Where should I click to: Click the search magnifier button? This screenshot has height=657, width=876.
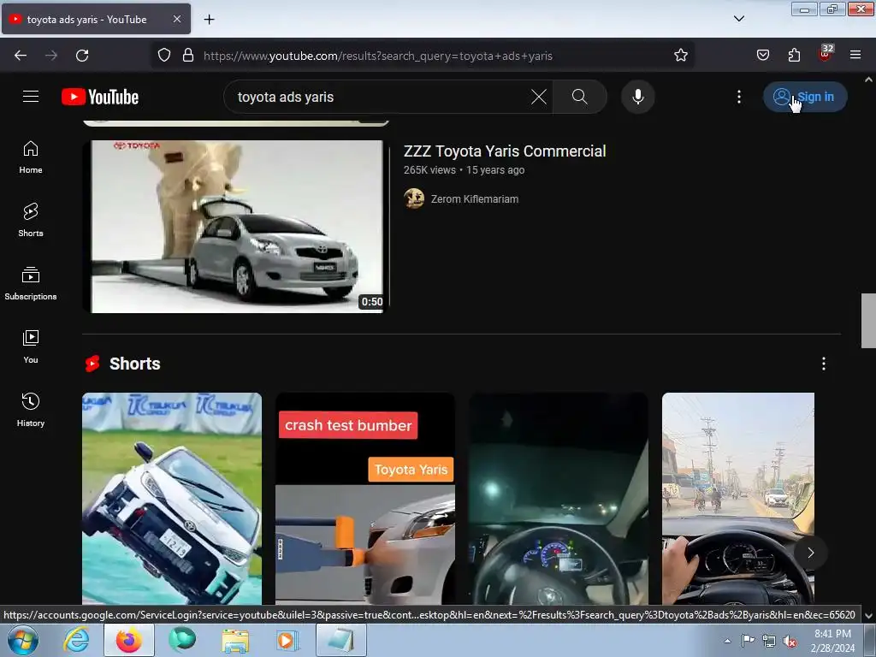click(x=580, y=97)
